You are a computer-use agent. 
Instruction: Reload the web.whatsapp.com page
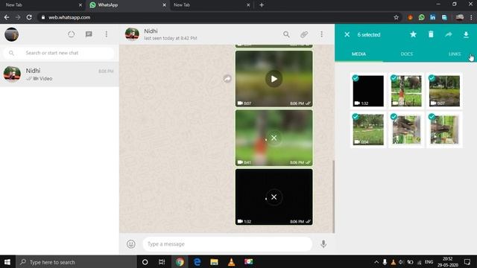pos(29,17)
